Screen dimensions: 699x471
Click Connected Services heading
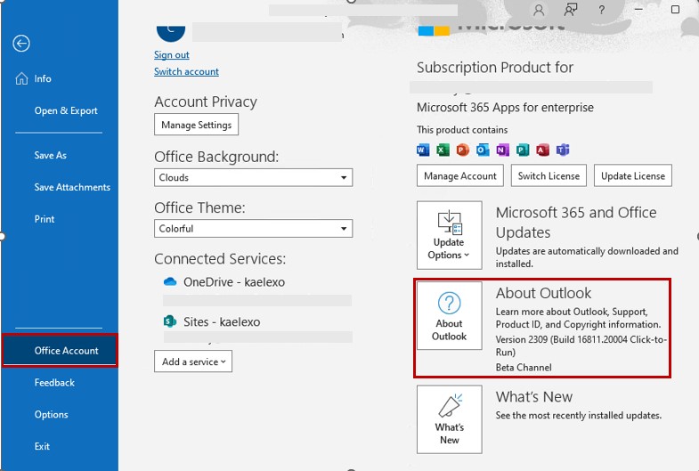point(220,258)
